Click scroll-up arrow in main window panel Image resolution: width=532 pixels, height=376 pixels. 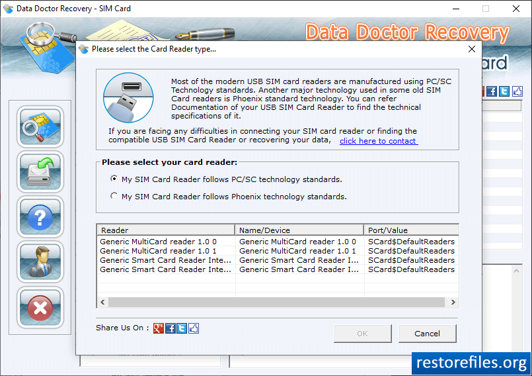(516, 271)
